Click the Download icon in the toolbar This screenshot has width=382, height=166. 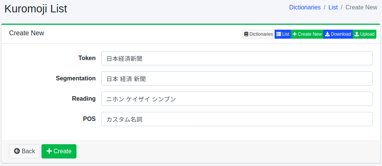tap(327, 34)
